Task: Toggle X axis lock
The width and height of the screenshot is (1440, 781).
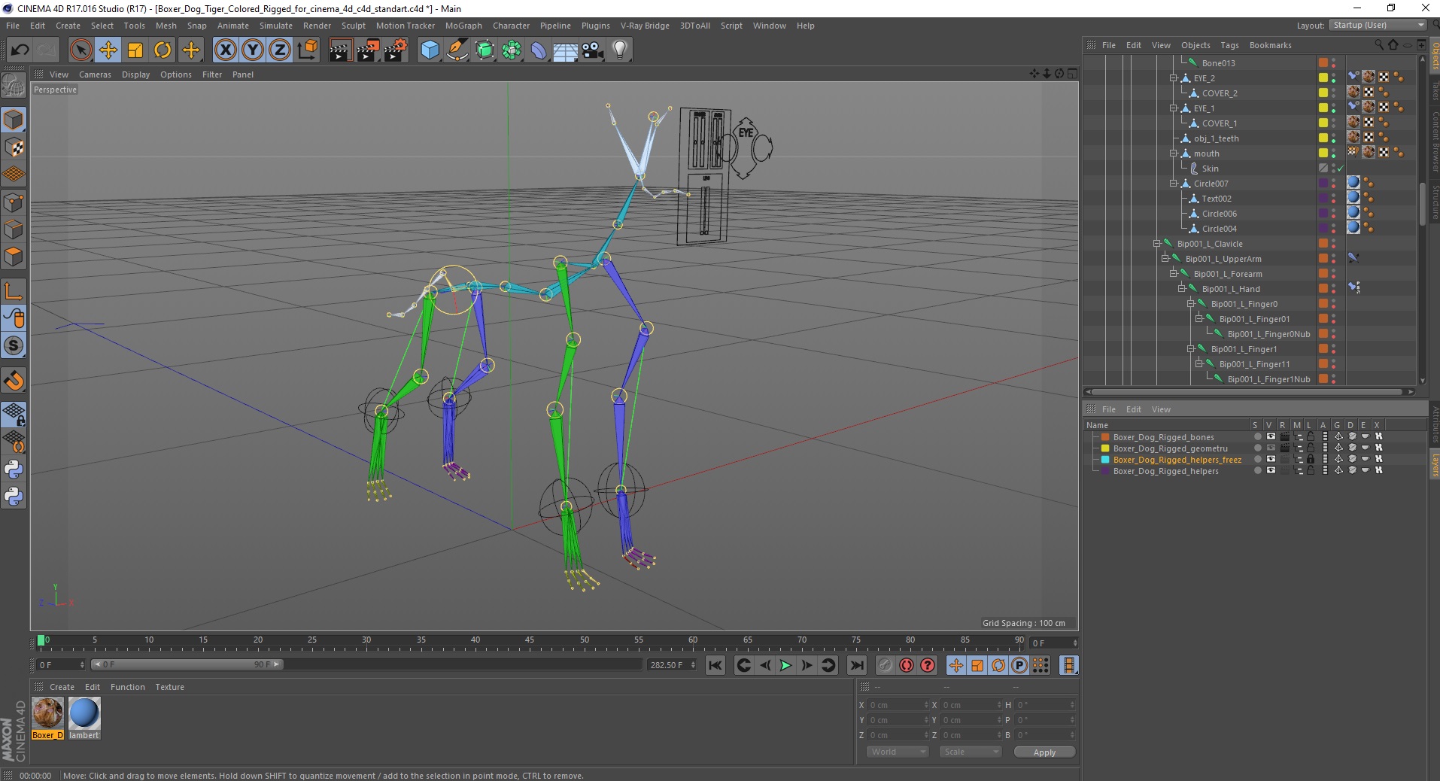Action: click(x=225, y=50)
